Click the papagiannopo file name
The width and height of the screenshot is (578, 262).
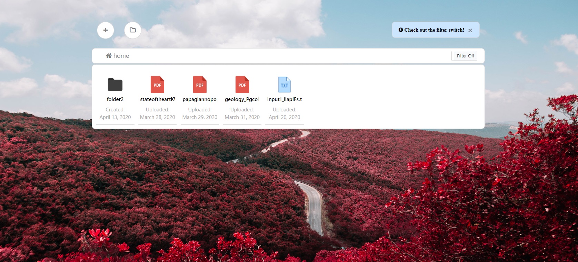[x=200, y=99]
